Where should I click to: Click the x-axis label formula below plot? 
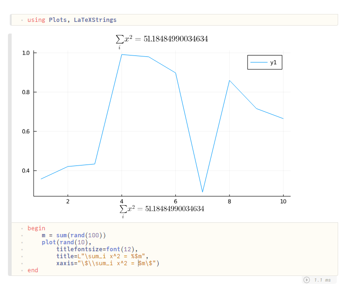pos(162,211)
